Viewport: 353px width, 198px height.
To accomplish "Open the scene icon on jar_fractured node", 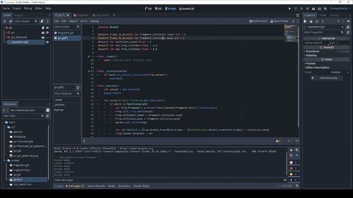I will 43,37.
